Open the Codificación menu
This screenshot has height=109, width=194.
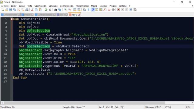[40, 6]
